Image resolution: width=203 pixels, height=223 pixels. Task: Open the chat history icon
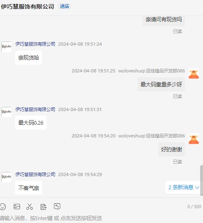pyautogui.click(x=57, y=207)
